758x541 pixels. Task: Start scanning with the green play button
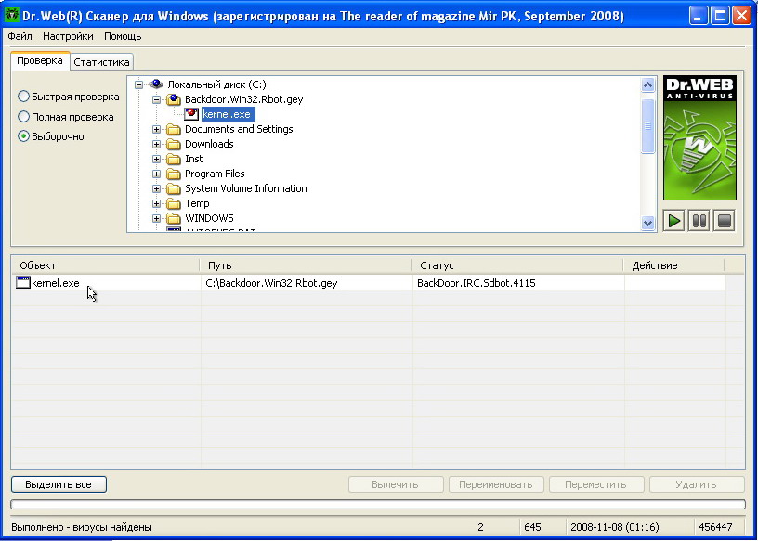(673, 221)
